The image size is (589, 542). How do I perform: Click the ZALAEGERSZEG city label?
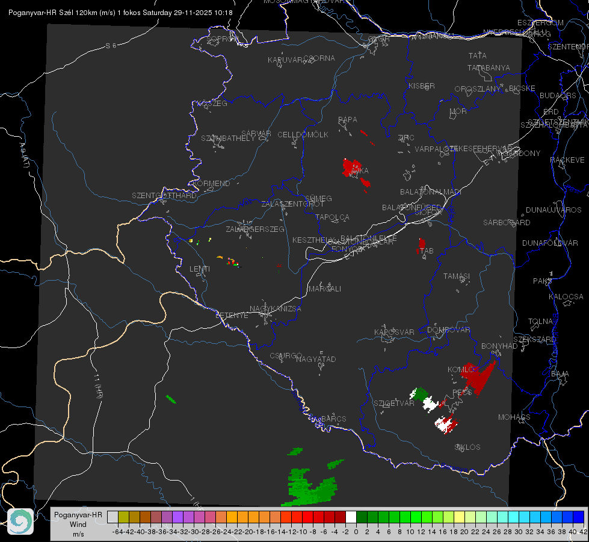pos(255,229)
